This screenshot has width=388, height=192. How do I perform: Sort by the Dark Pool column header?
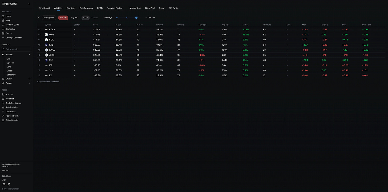click(x=366, y=25)
